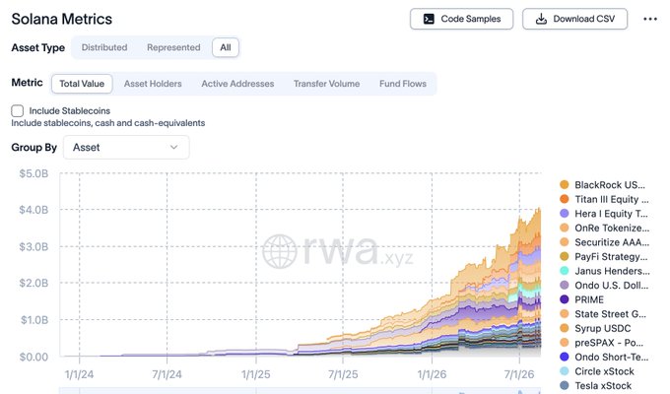Click the Download CSV arrow icon
This screenshot has height=394, width=670.
(541, 19)
